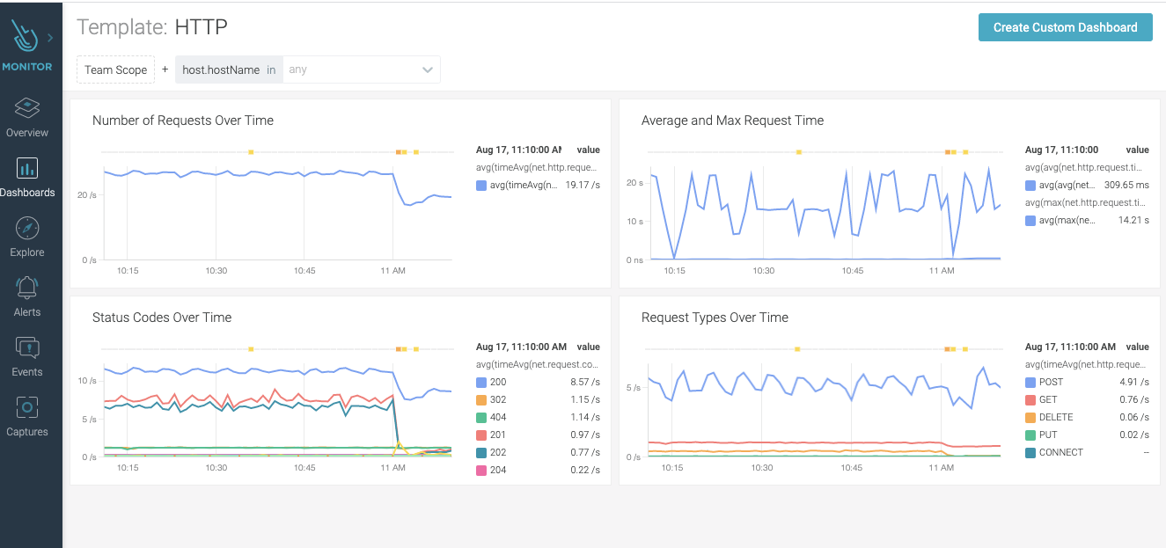Select the Team Scope selector
The height and width of the screenshot is (548, 1166).
point(115,69)
